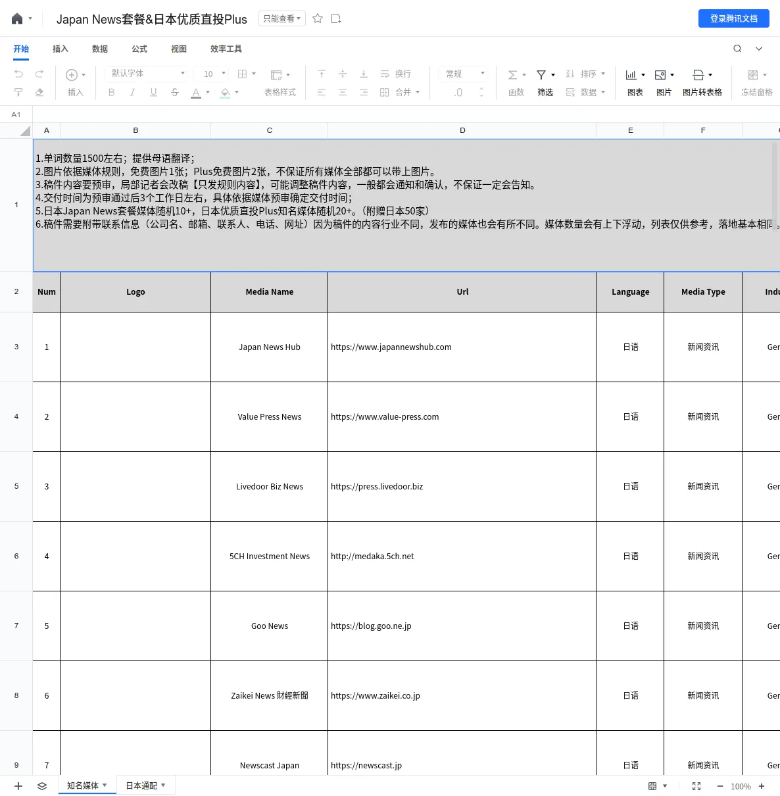Align text right
This screenshot has height=796, width=780.
pyautogui.click(x=364, y=92)
